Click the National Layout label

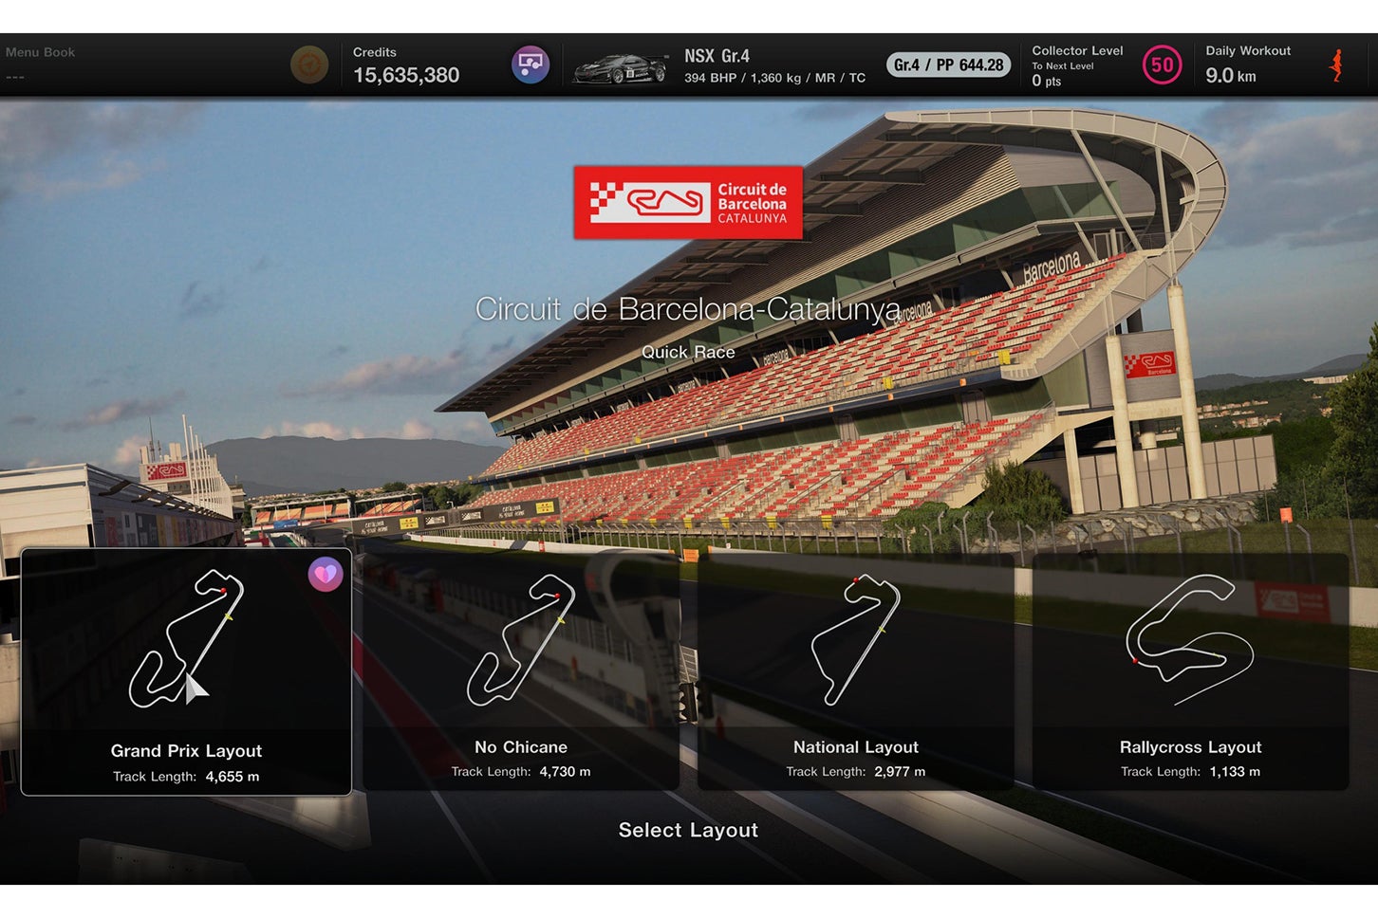pyautogui.click(x=856, y=747)
